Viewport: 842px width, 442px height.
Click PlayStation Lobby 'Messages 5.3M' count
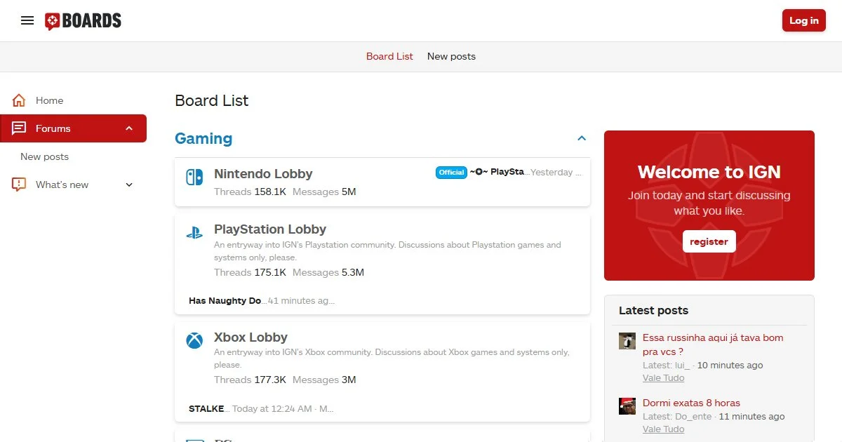coord(328,272)
